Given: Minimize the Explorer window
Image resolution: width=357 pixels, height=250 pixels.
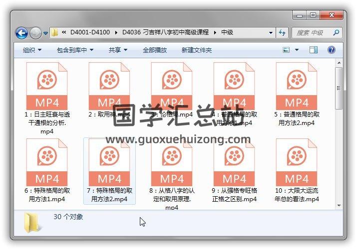Looking at the screenshot, I should point(300,15).
